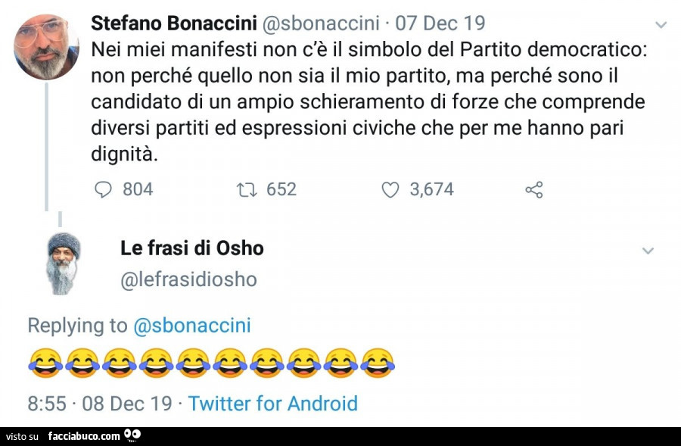
Task: Open Le frasi di Osho avatar
Action: click(64, 263)
